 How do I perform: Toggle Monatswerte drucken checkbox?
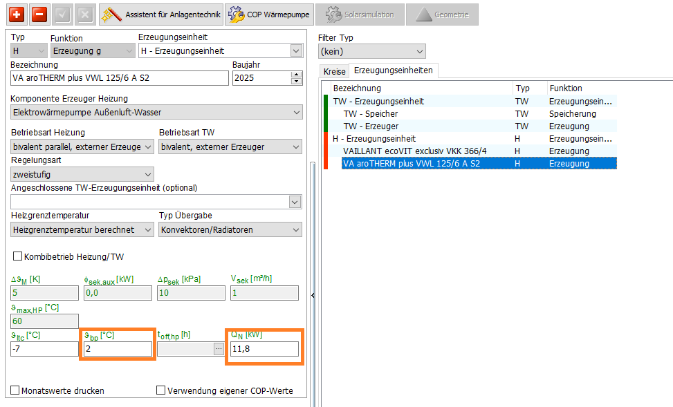tap(15, 391)
